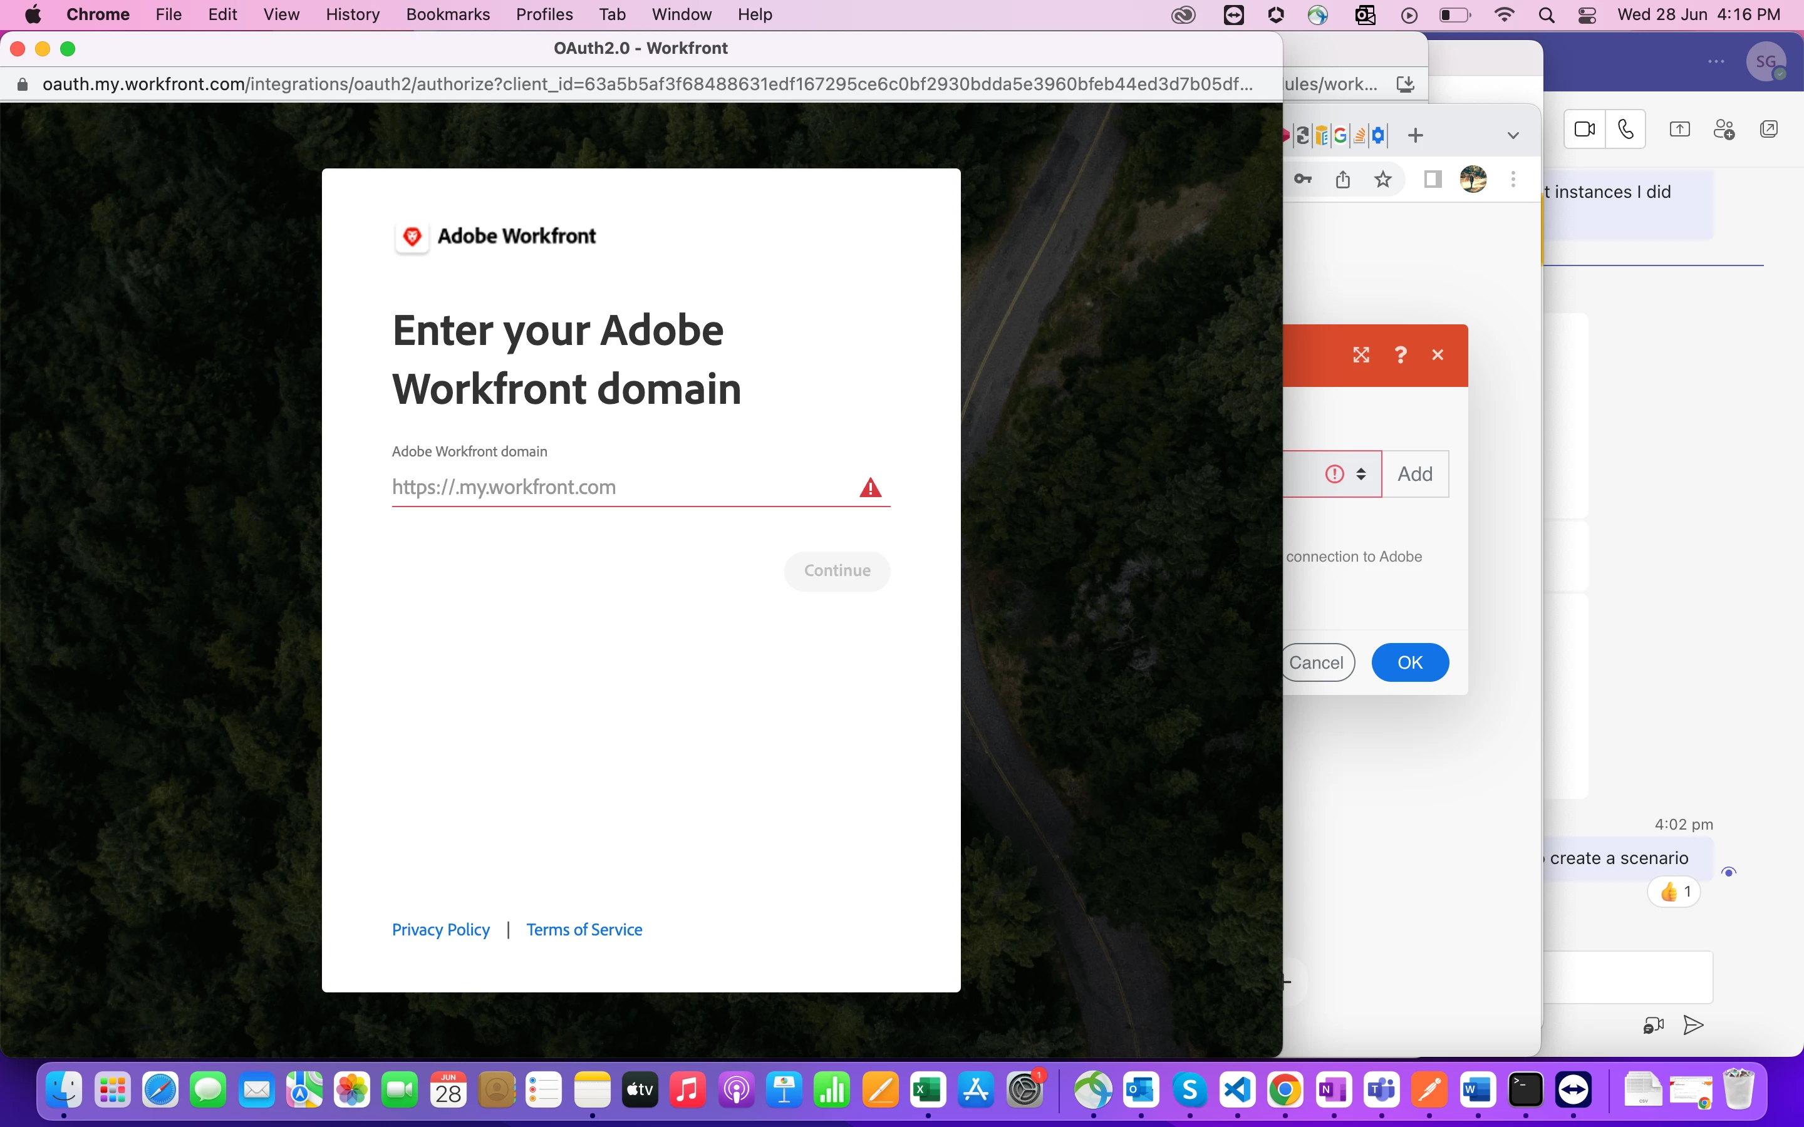Click the Add connection button
This screenshot has height=1127, width=1804.
1414,474
